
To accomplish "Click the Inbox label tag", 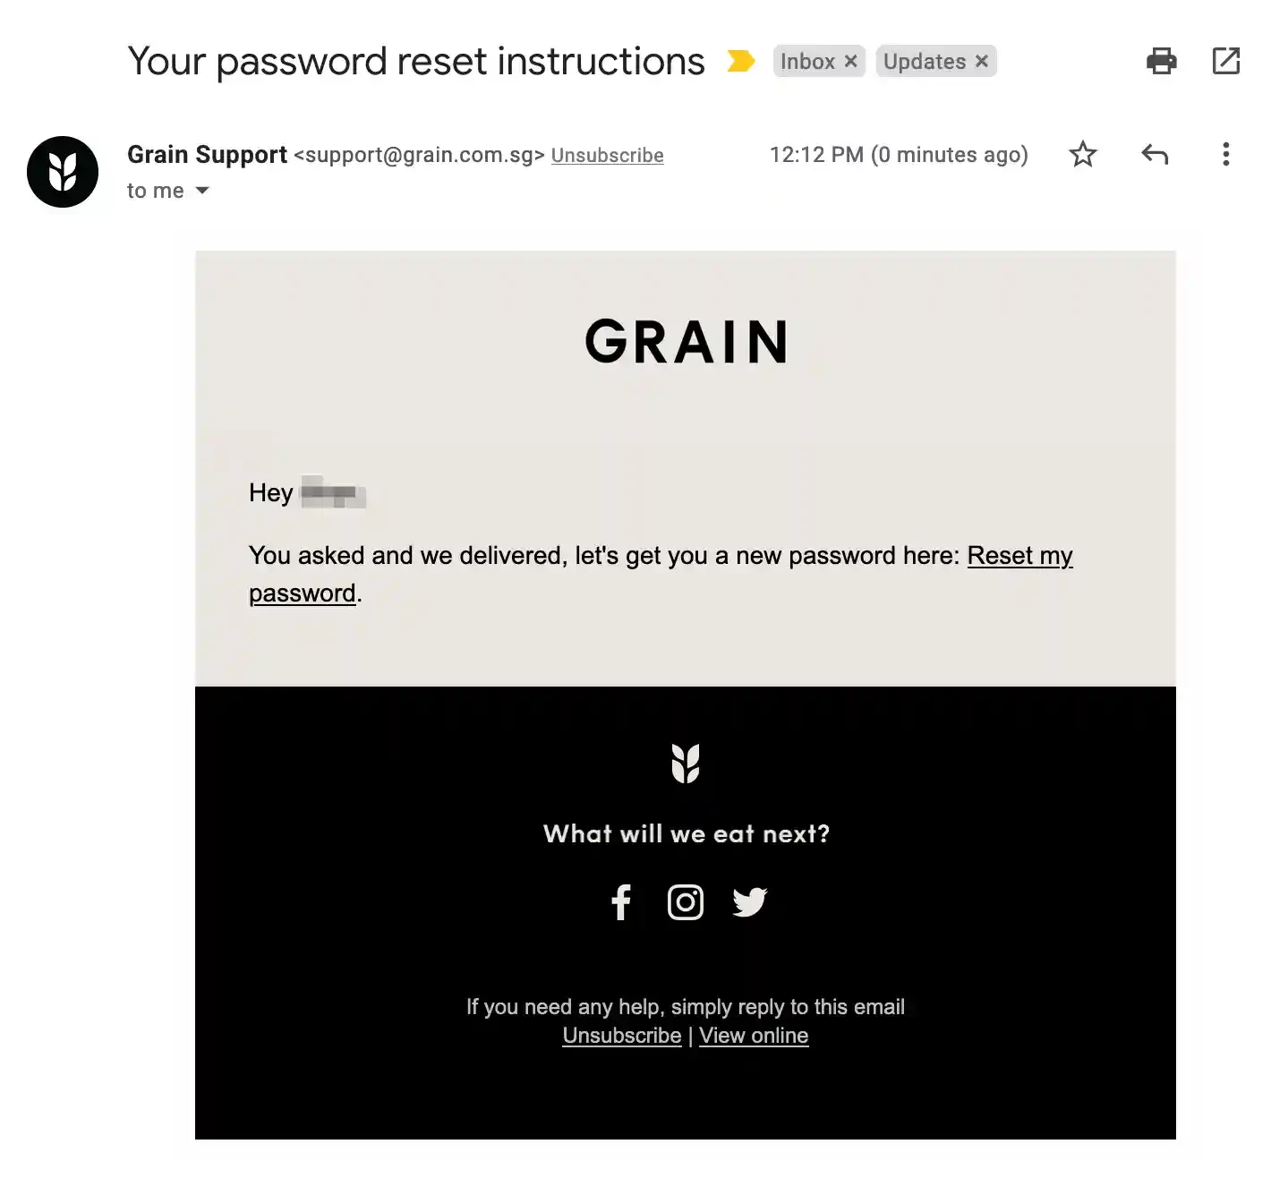I will 807,62.
